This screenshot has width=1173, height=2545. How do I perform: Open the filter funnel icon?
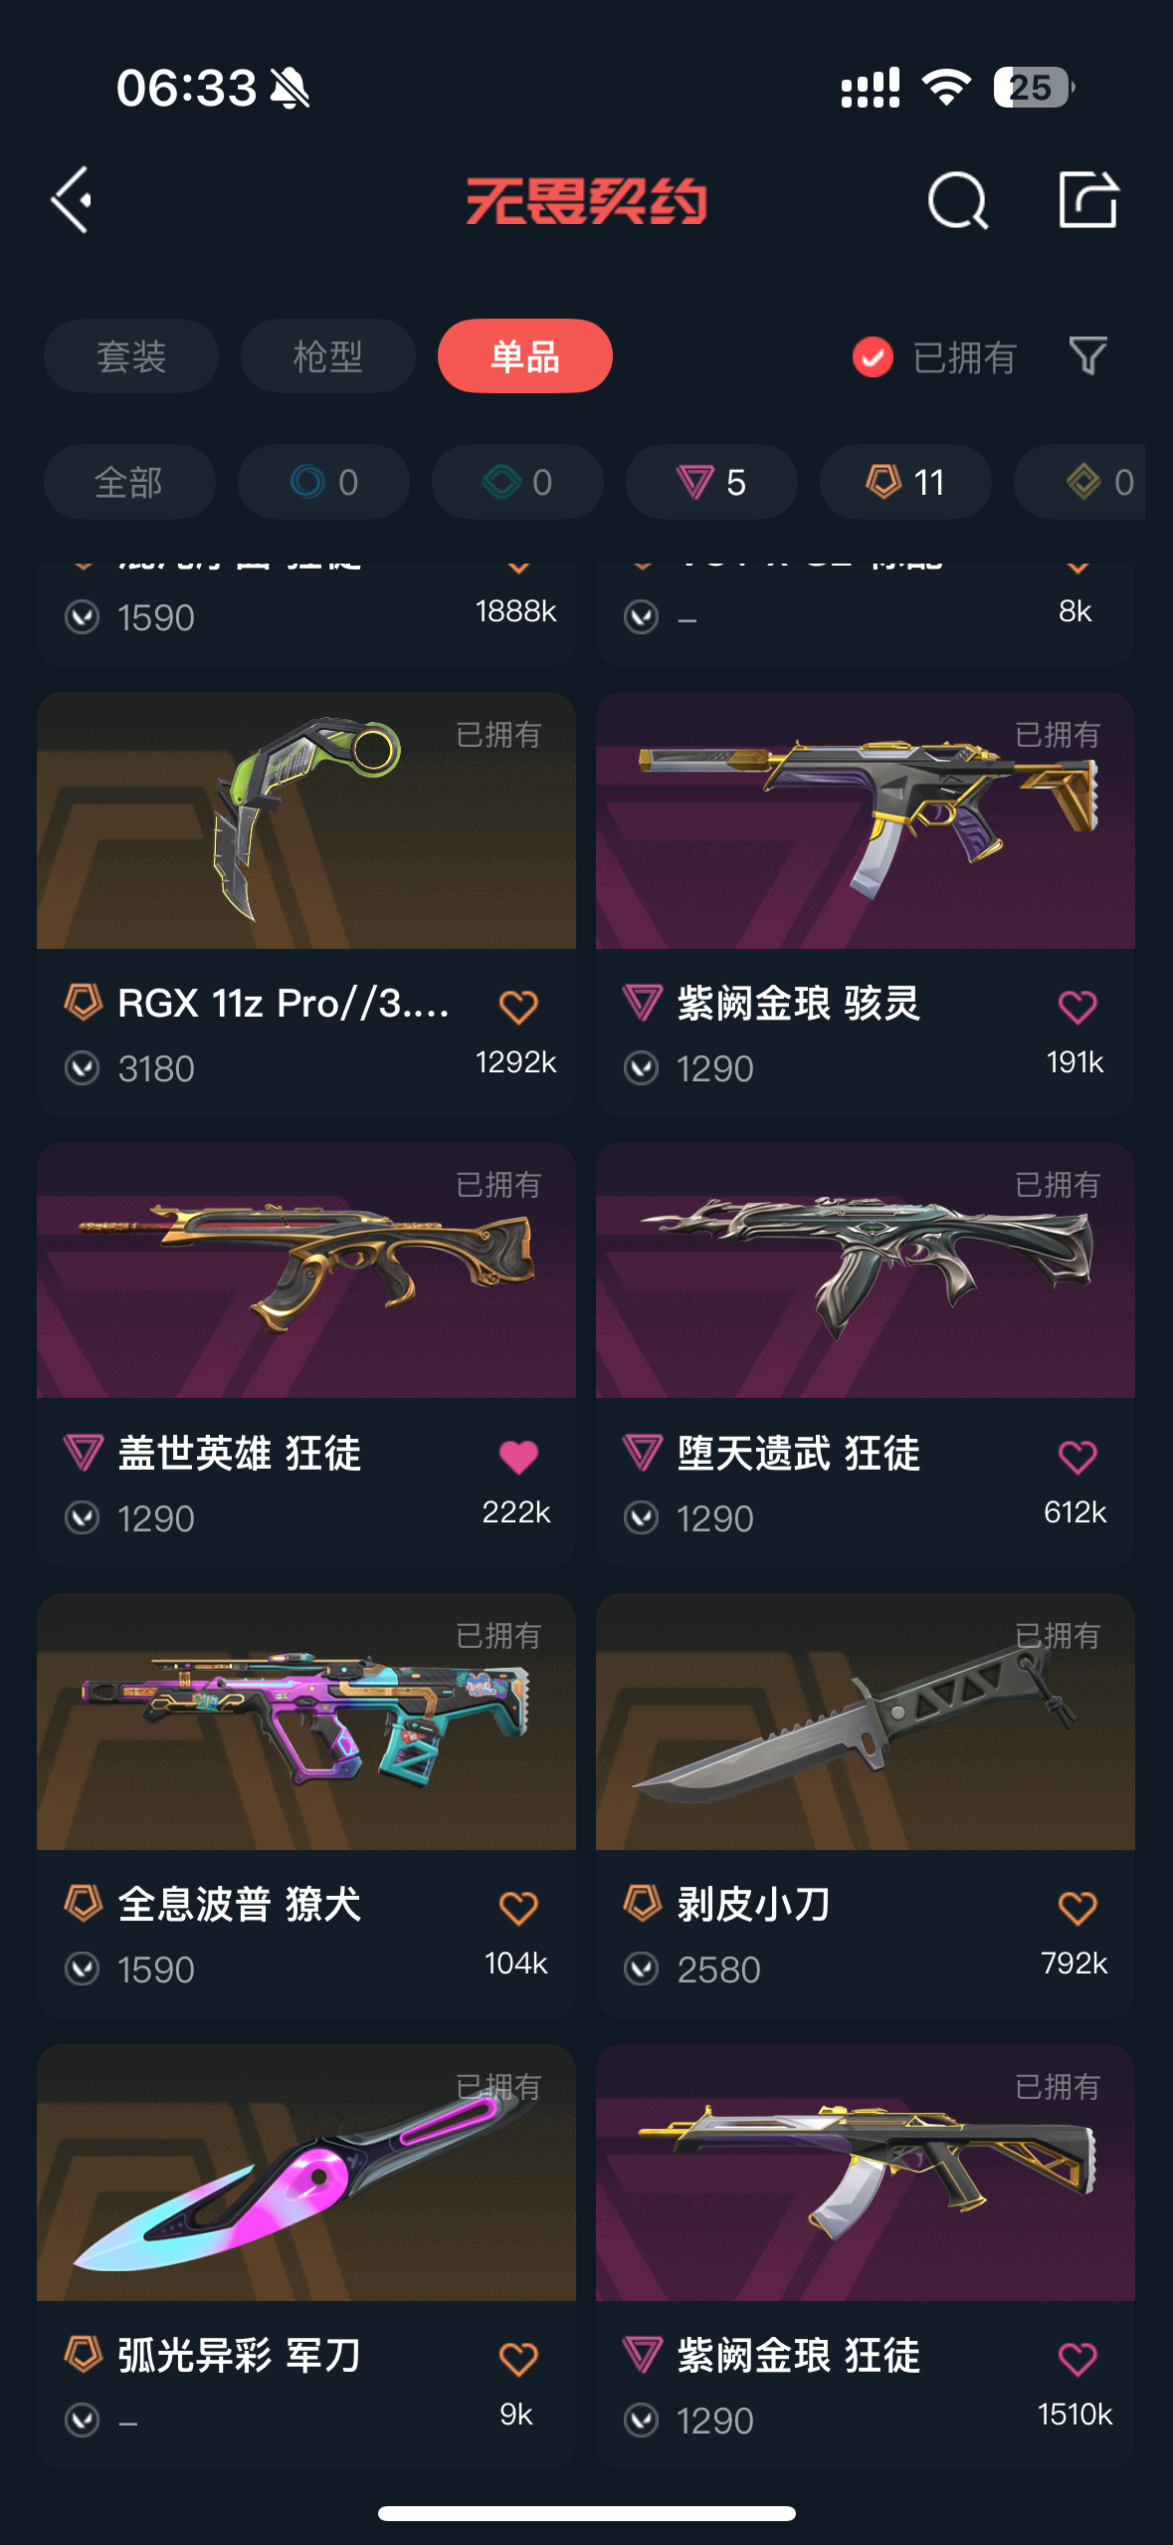[1087, 355]
